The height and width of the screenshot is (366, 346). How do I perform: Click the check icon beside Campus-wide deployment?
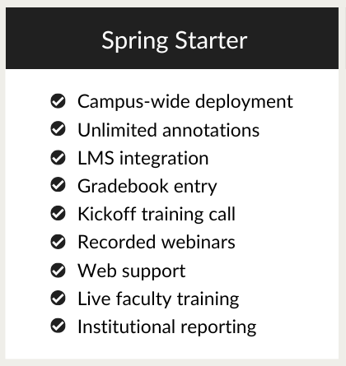(58, 101)
